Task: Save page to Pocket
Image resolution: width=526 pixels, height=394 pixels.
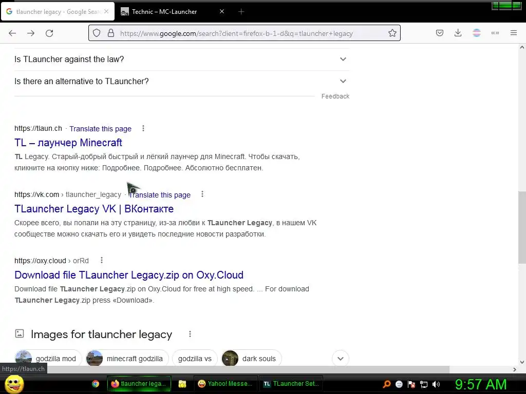Action: [x=440, y=33]
